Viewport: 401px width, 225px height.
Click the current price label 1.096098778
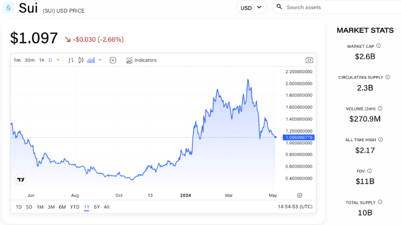pyautogui.click(x=299, y=137)
